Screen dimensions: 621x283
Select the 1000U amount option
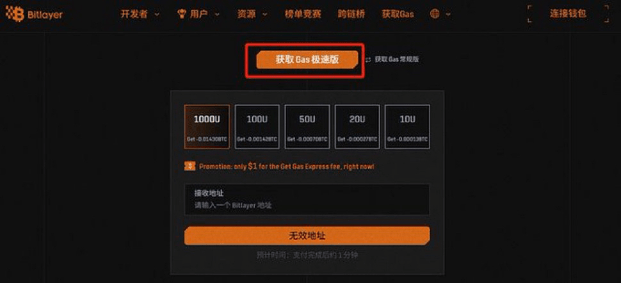click(x=207, y=127)
